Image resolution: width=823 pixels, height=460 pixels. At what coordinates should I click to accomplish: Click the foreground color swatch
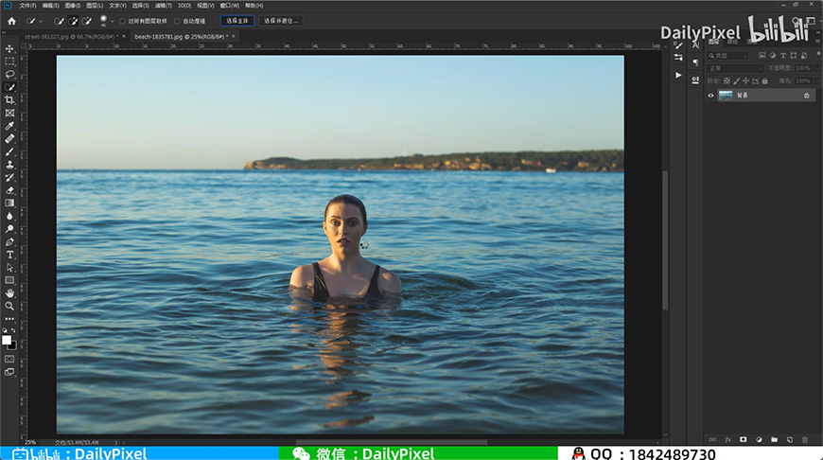tap(7, 339)
